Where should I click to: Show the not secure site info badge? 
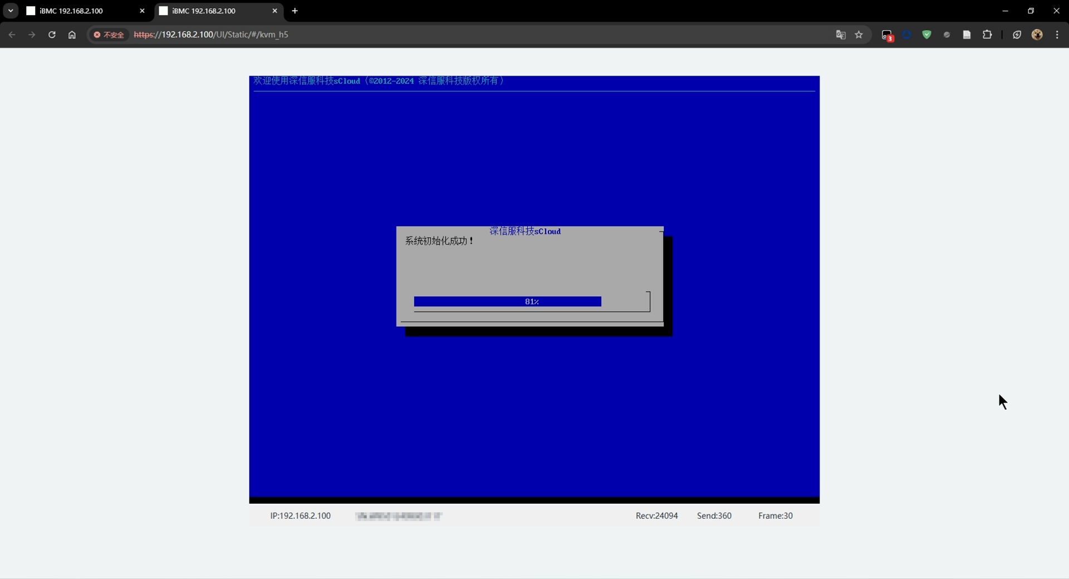coord(109,35)
